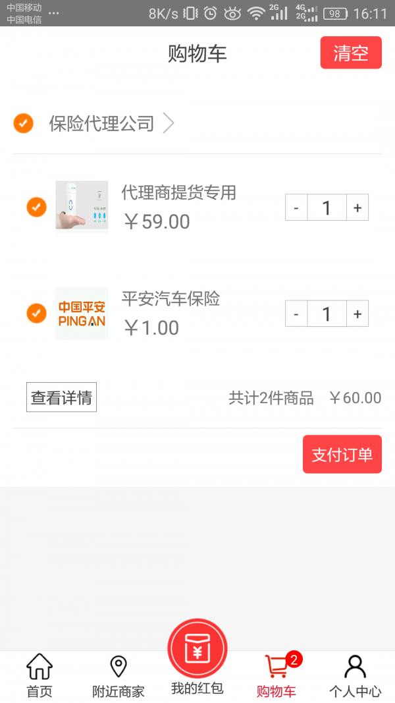Screen dimensions: 395x703
Task: Tap the 支付订单 pay order button
Action: [342, 454]
